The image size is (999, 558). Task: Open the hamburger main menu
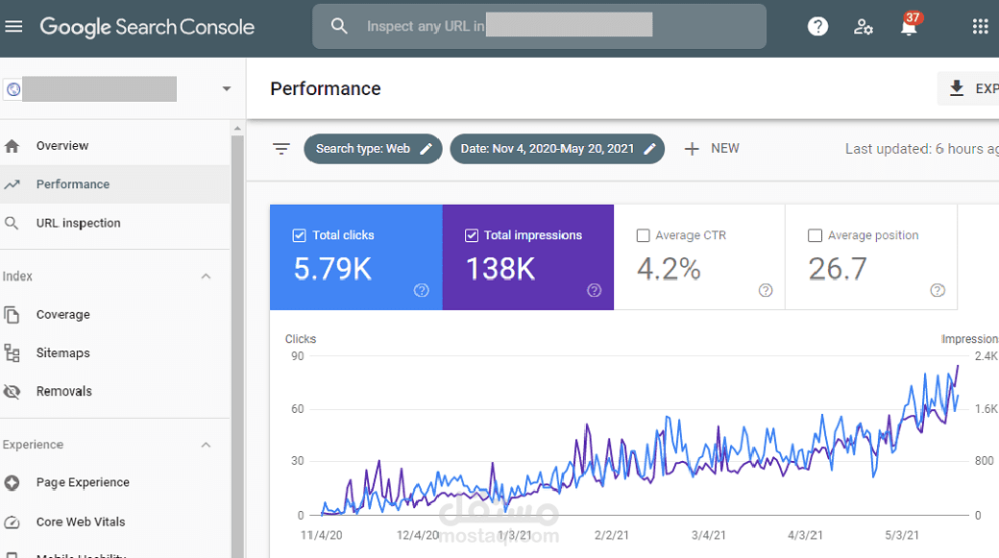[x=13, y=26]
